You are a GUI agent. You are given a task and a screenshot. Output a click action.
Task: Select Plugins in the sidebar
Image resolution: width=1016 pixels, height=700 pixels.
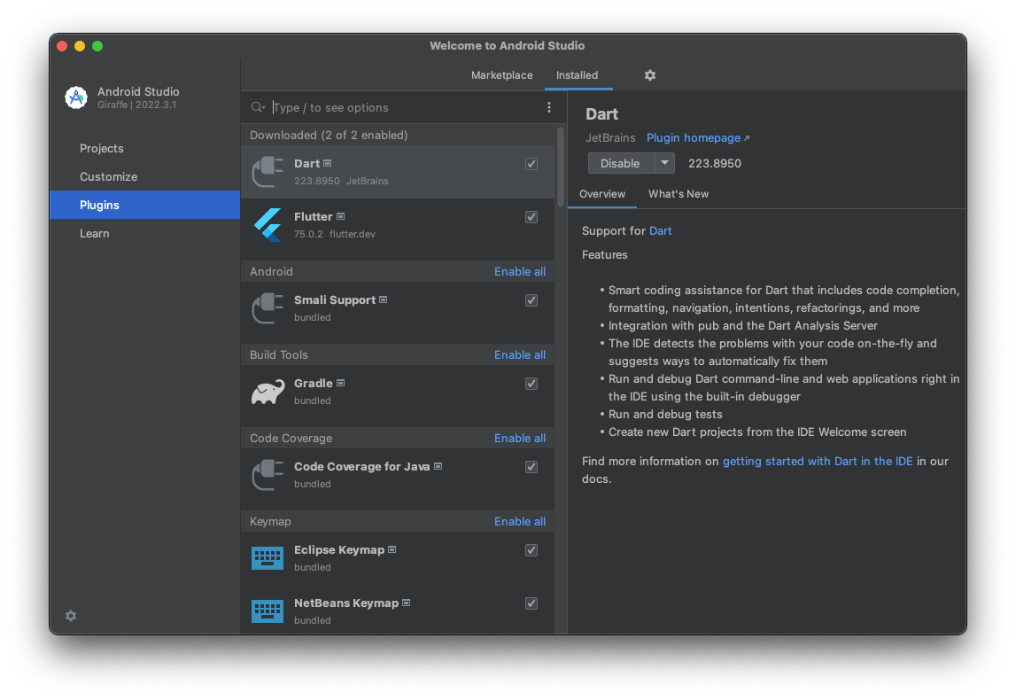coord(144,205)
